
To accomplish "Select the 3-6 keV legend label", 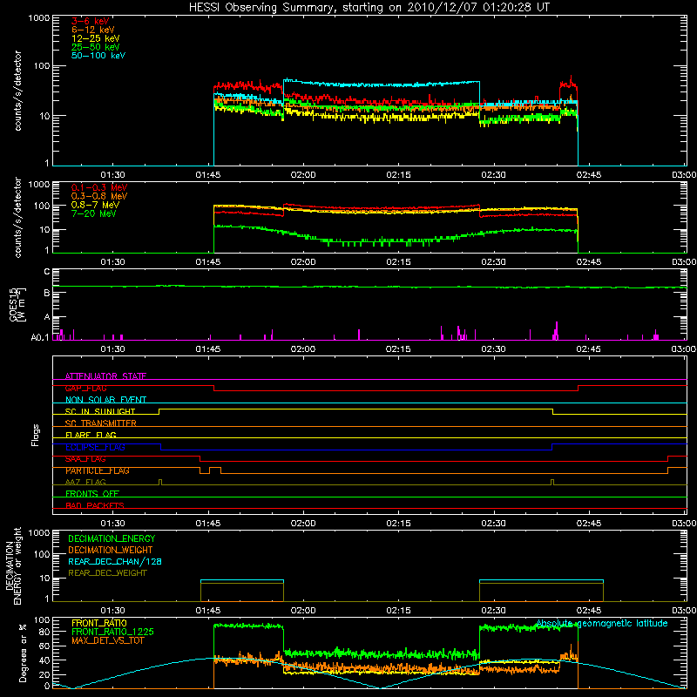I will (x=91, y=21).
